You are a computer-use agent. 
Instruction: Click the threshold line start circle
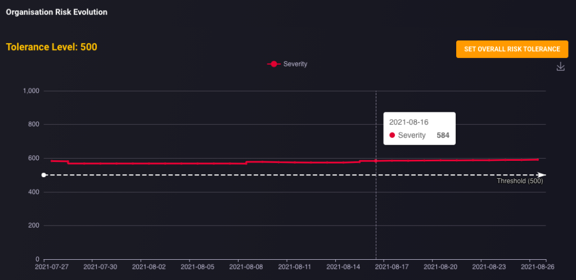pyautogui.click(x=44, y=175)
